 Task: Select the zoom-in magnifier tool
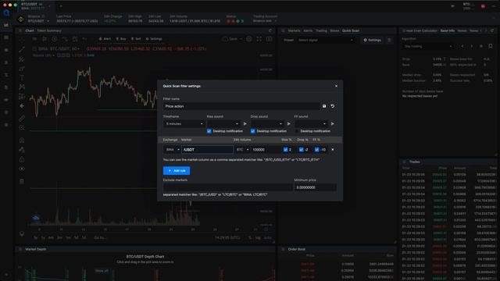click(22, 128)
